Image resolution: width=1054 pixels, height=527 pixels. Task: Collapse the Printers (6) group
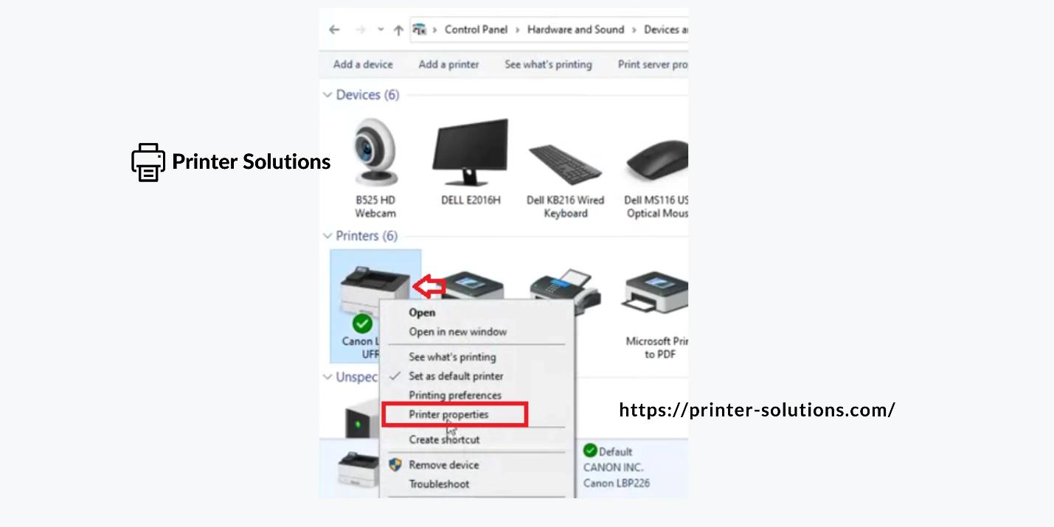(327, 236)
